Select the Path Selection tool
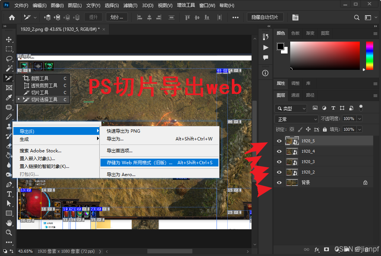Viewport: 381px width, 256px height. (x=9, y=203)
